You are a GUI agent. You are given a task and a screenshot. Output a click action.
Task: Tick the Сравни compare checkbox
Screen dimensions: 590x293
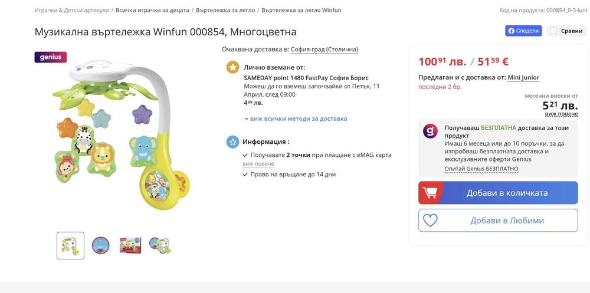click(x=553, y=31)
